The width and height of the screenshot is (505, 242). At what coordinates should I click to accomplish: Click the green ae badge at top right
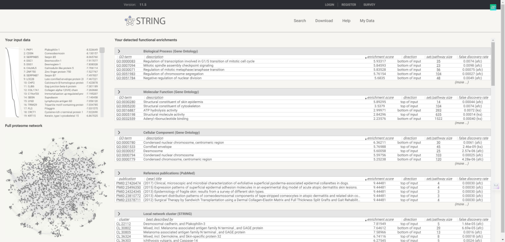tap(493, 7)
